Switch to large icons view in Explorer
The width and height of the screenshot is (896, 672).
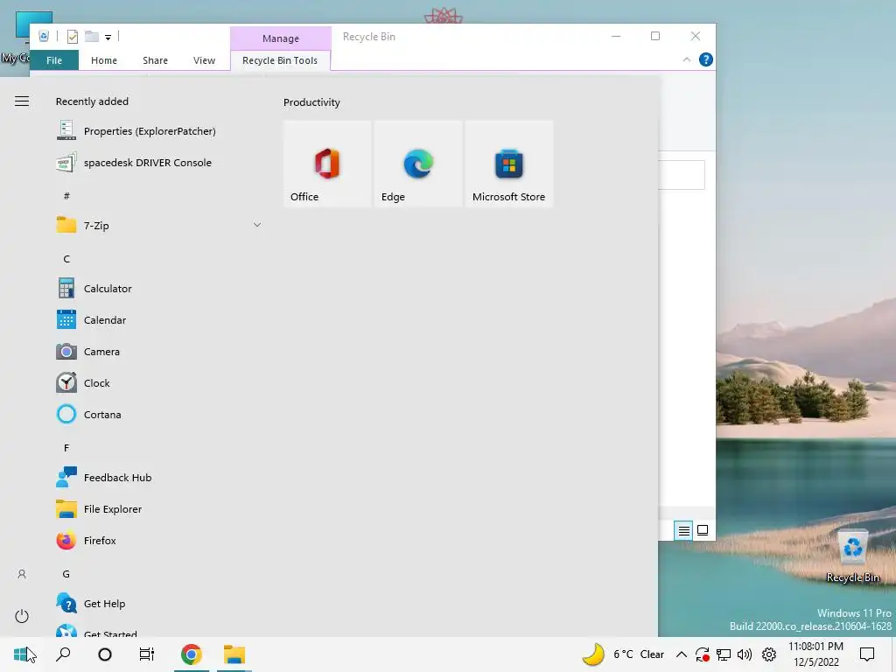703,531
